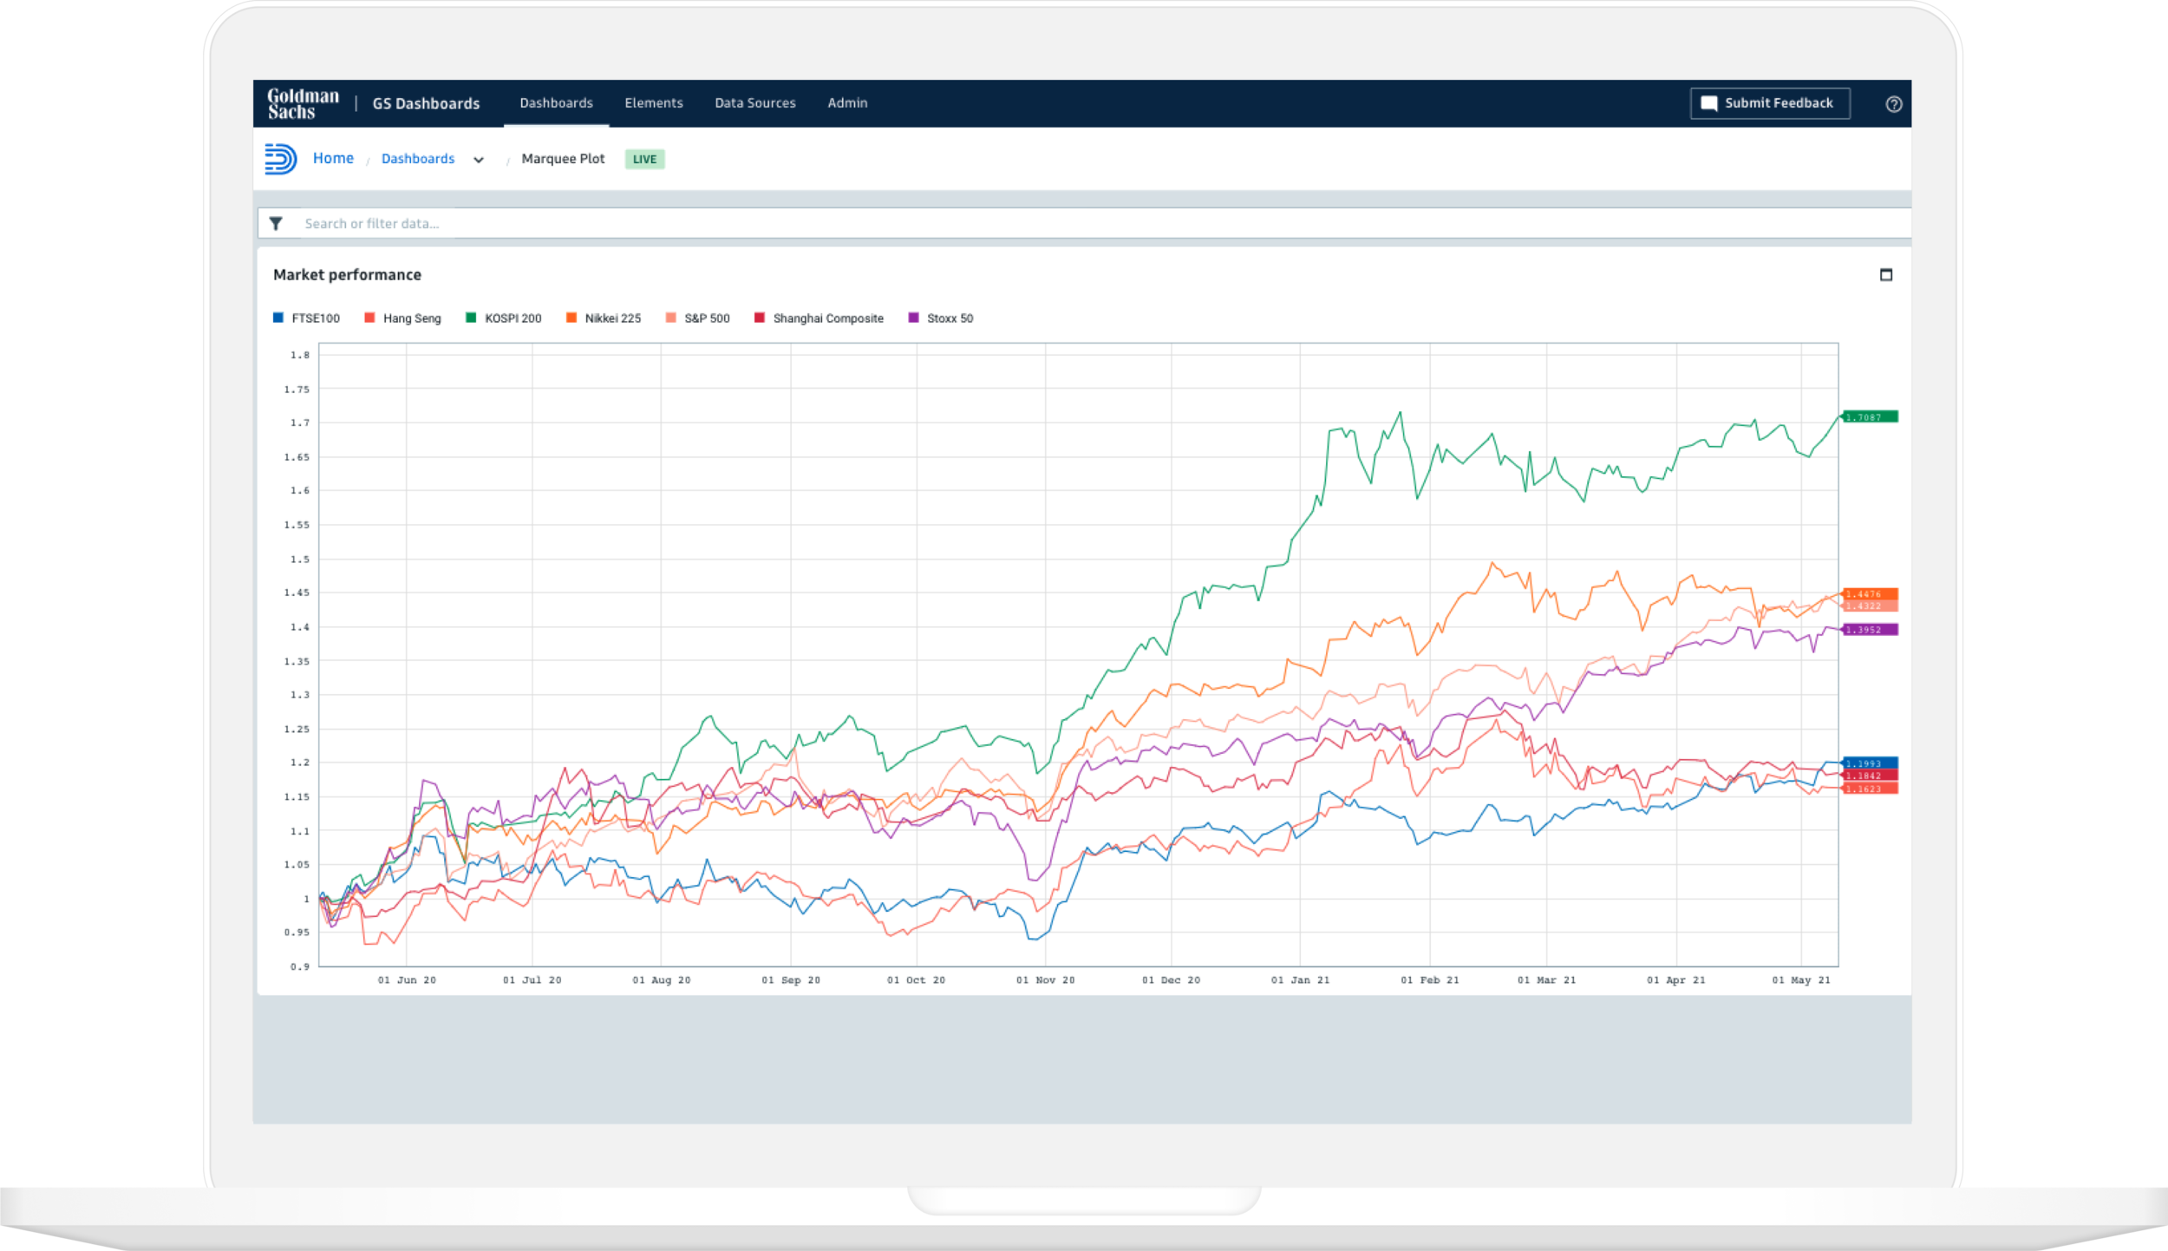Screen dimensions: 2168x1251
Task: Navigate to Home via the breadcrumb link
Action: [333, 158]
